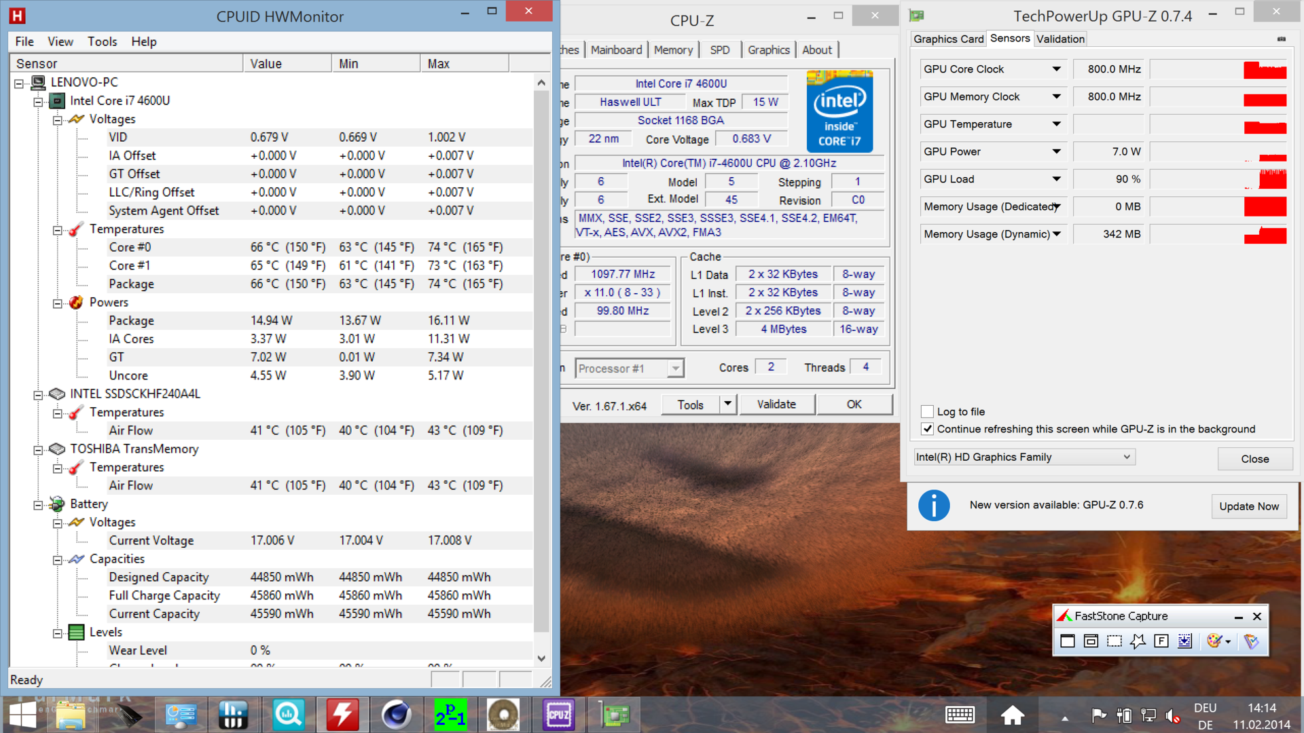Open GPU Core Clock sensor dropdown
1304x733 pixels.
point(1056,69)
